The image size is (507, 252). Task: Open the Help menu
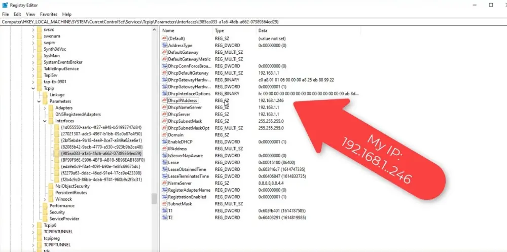(66, 14)
